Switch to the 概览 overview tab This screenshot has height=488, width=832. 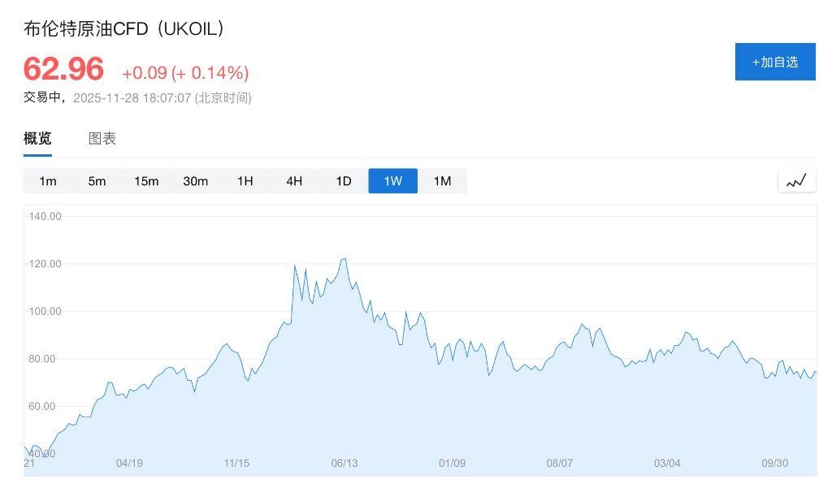(x=37, y=139)
